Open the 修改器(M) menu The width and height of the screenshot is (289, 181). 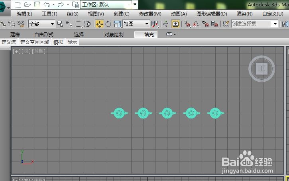point(150,14)
